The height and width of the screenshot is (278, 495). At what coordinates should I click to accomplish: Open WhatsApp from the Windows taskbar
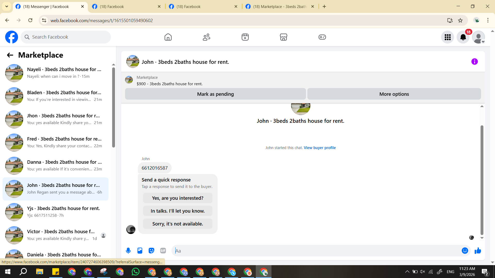pos(135,272)
